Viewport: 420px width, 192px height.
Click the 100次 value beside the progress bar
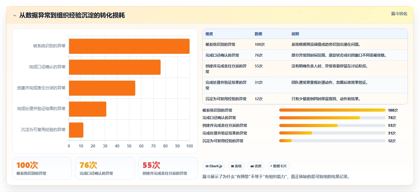393,110
